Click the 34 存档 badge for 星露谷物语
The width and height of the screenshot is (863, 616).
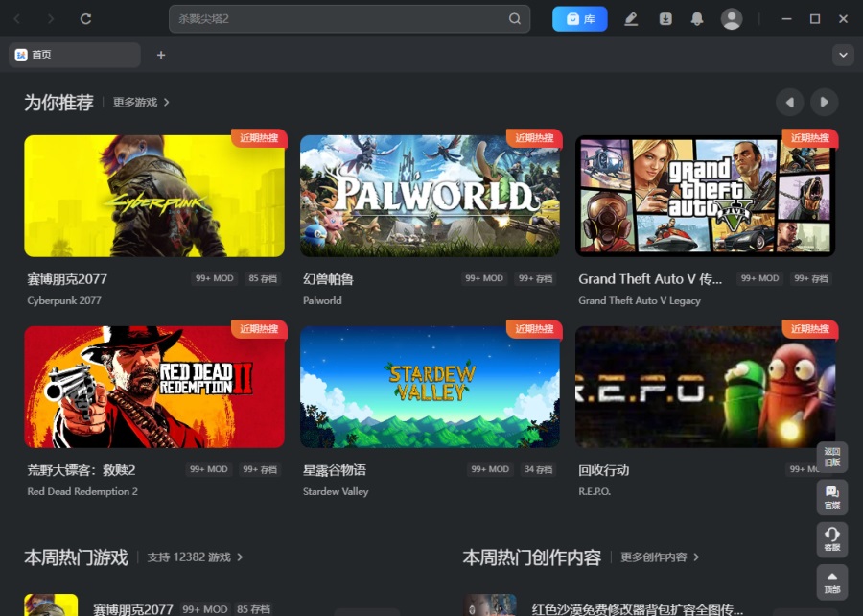click(538, 469)
